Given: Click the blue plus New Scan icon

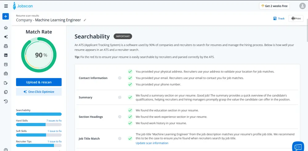Looking at the screenshot, I should click(x=6, y=16).
